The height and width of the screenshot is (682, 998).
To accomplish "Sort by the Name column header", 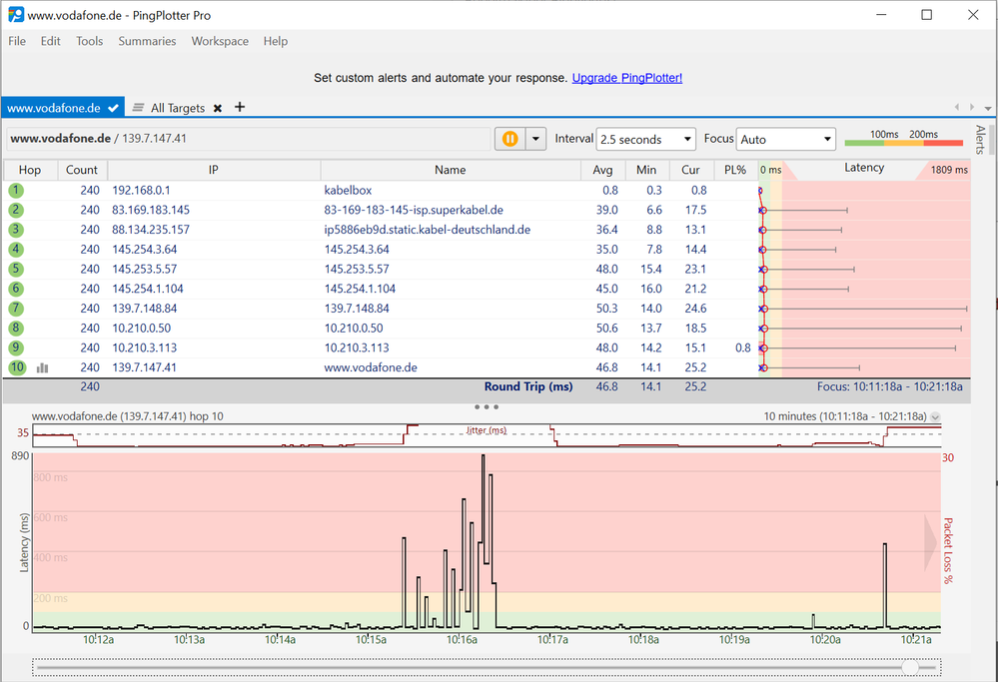I will (x=450, y=170).
